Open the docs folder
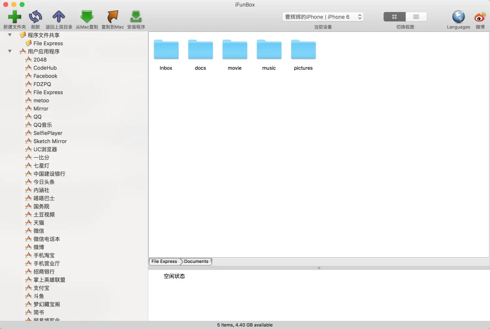 pos(200,55)
